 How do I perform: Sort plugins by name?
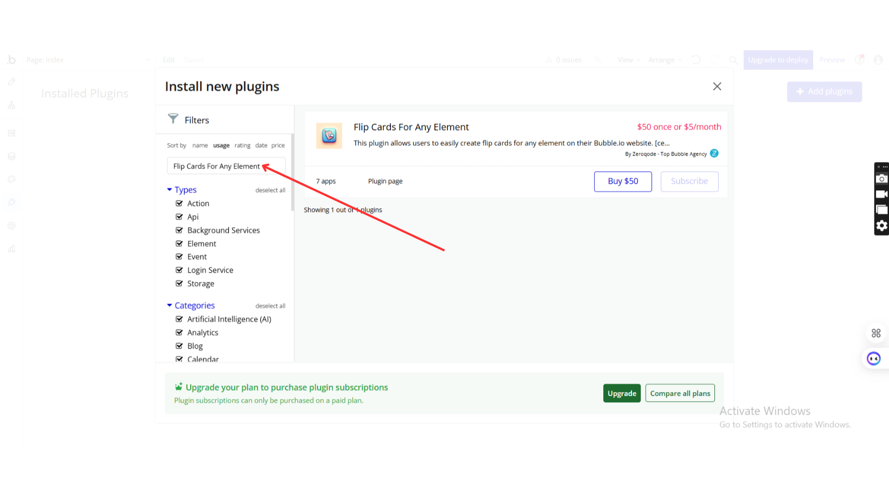[x=200, y=145]
